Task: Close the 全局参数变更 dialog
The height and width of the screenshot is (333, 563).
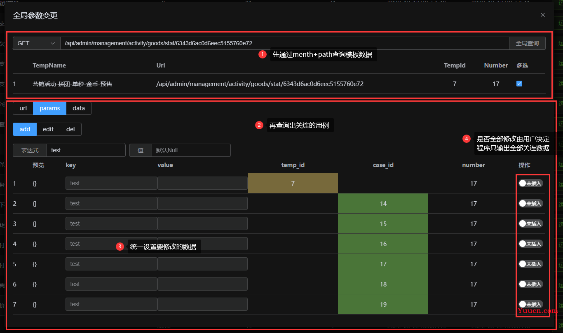Action: 543,15
